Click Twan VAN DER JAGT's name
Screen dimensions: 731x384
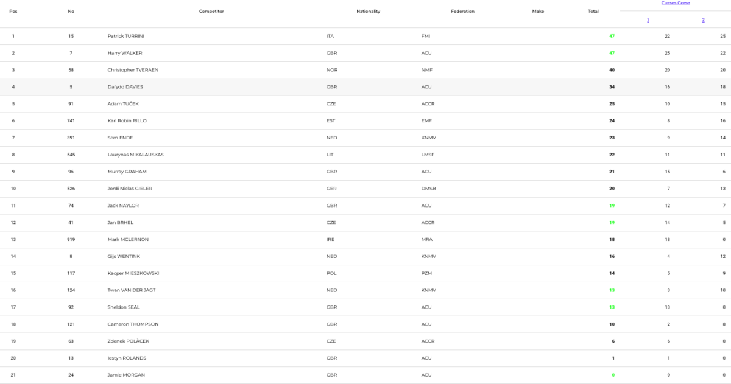coord(132,290)
